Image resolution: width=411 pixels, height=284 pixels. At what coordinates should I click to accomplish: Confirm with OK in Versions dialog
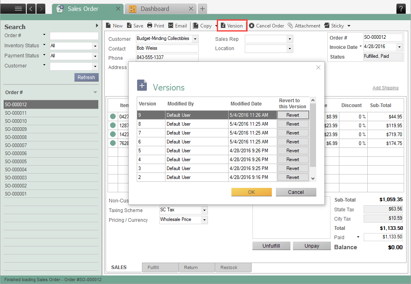(x=251, y=192)
